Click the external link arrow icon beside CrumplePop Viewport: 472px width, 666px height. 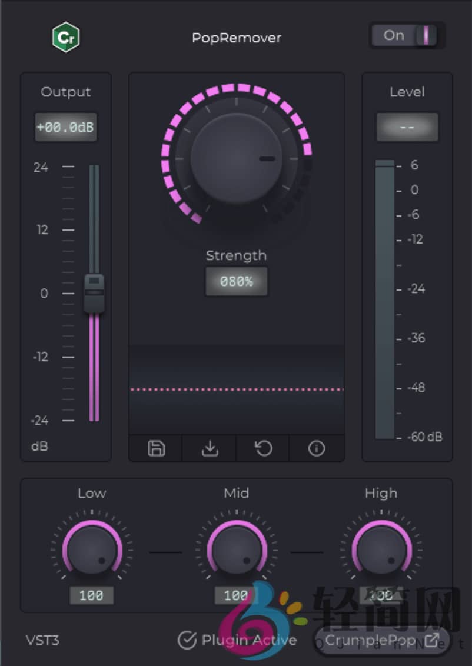(432, 640)
